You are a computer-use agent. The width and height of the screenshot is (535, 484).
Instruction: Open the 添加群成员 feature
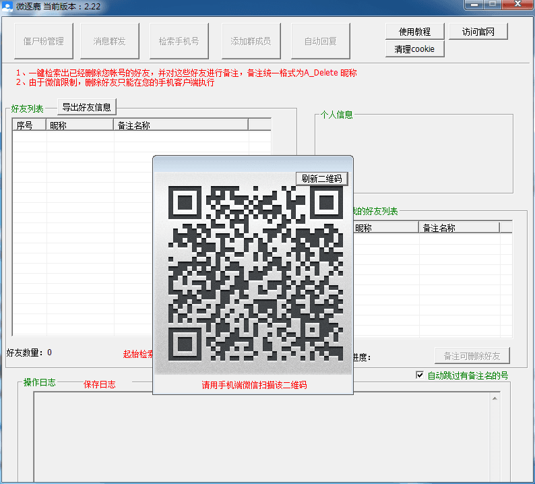coord(251,41)
